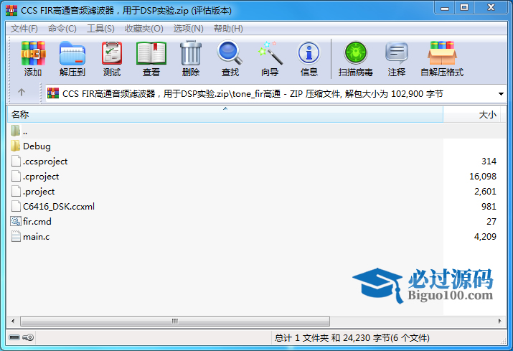
Task: Select the Debug folder icon
Action: click(x=15, y=146)
